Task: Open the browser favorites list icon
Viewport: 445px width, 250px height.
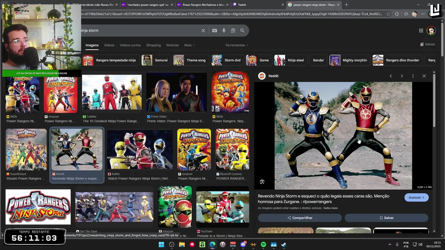Action: [x=406, y=14]
